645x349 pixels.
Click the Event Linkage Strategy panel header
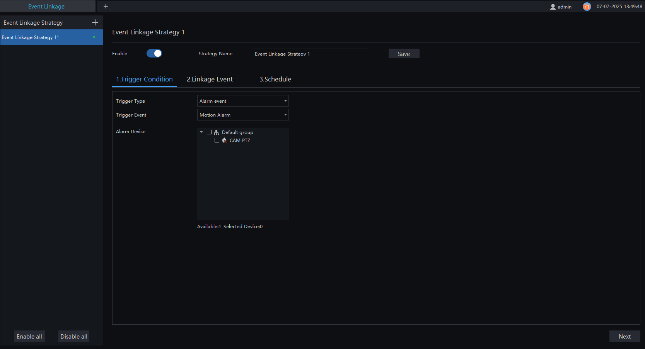[33, 22]
